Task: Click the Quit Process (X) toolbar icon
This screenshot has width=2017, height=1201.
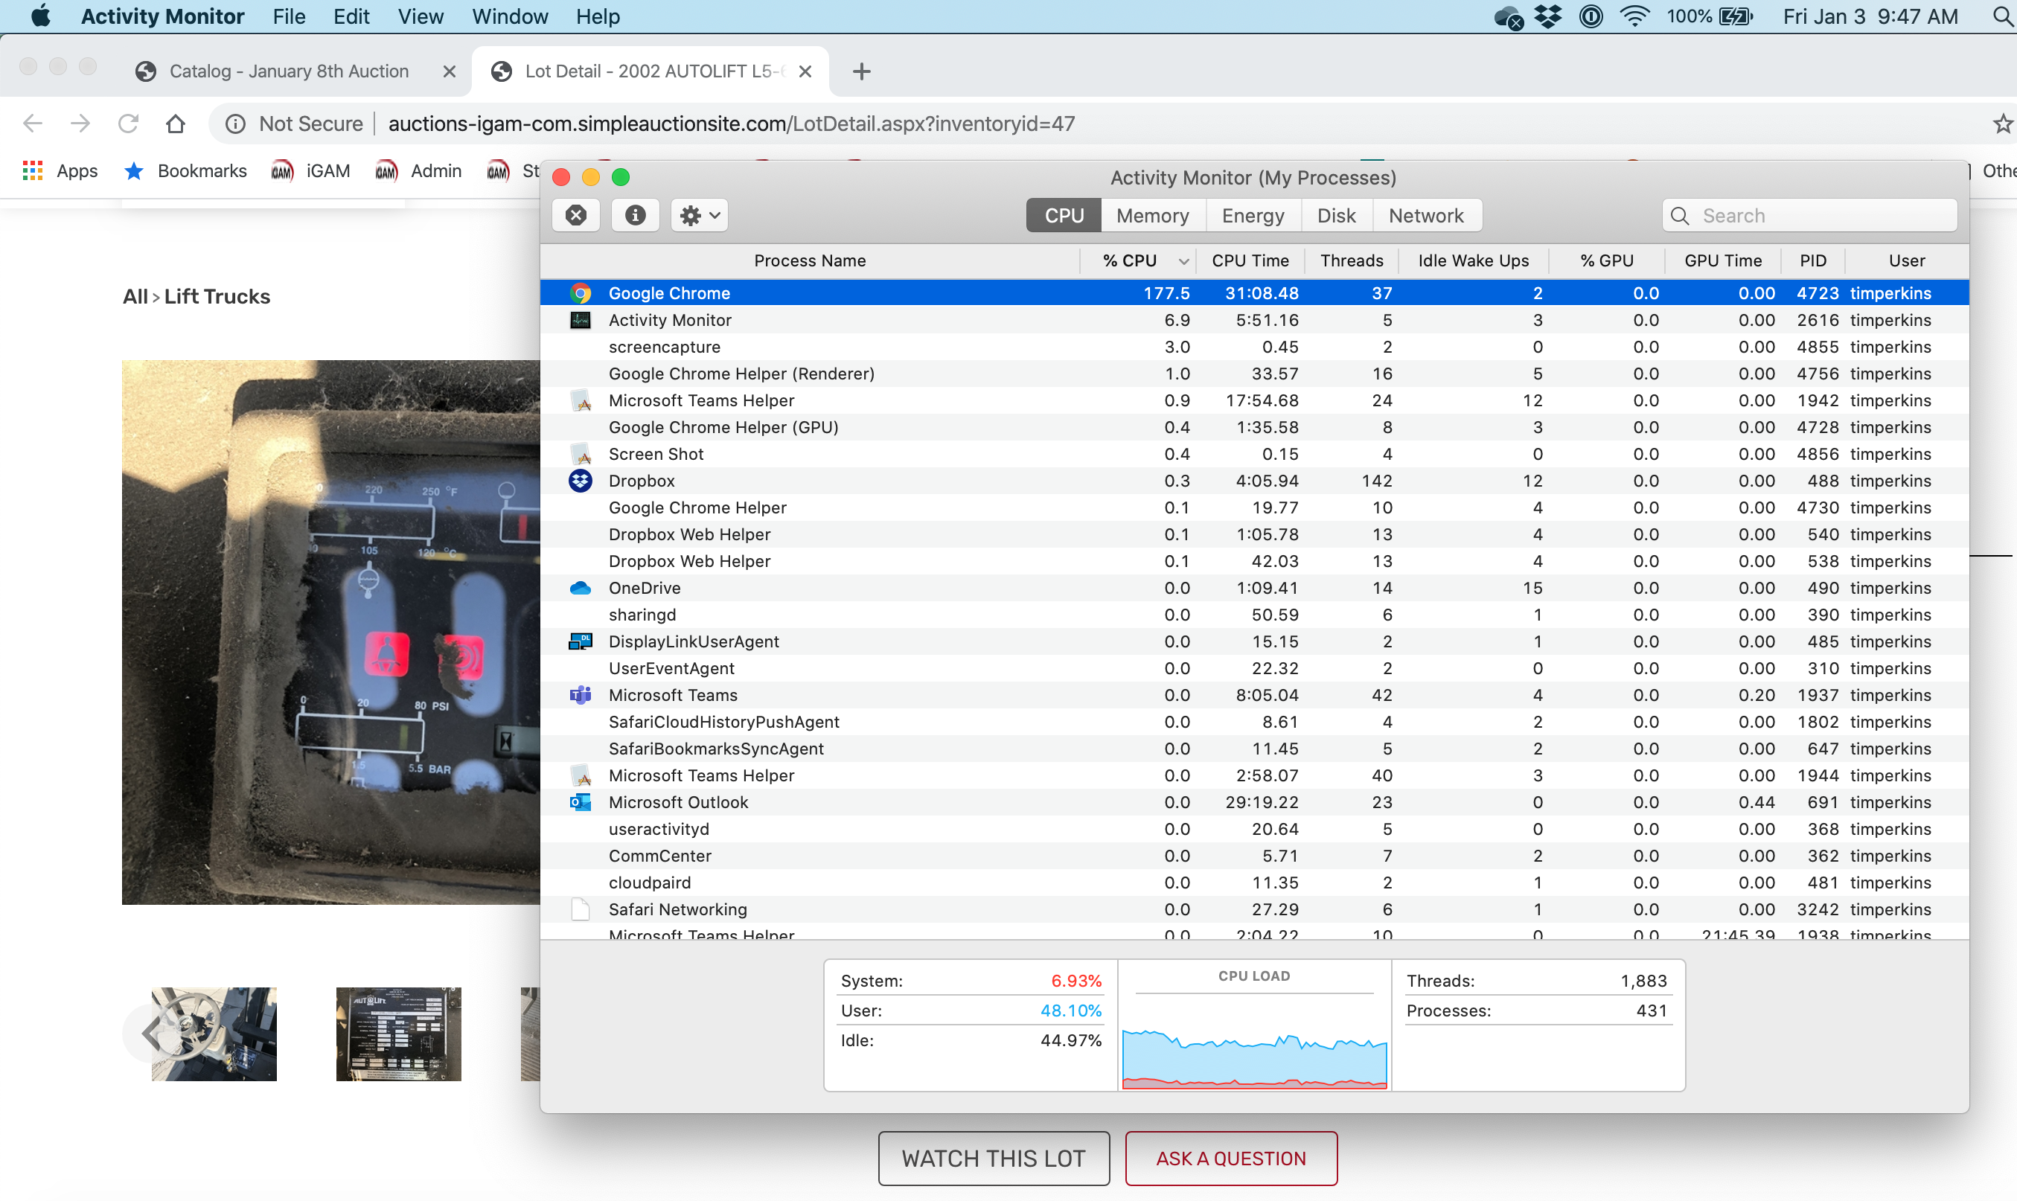Action: (x=576, y=215)
